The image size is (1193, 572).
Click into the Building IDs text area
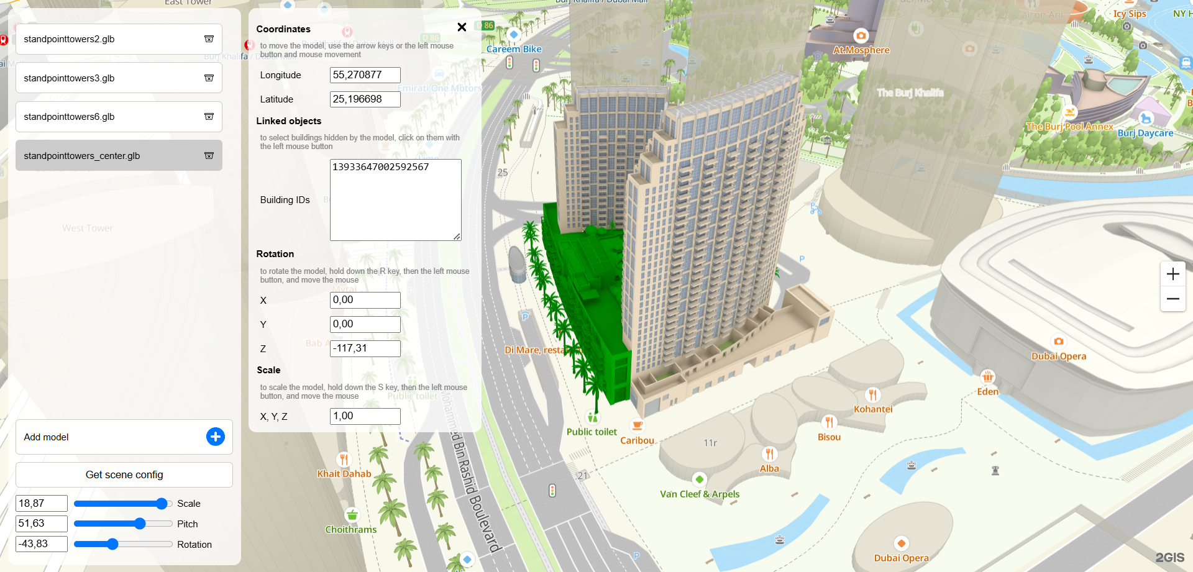point(395,200)
